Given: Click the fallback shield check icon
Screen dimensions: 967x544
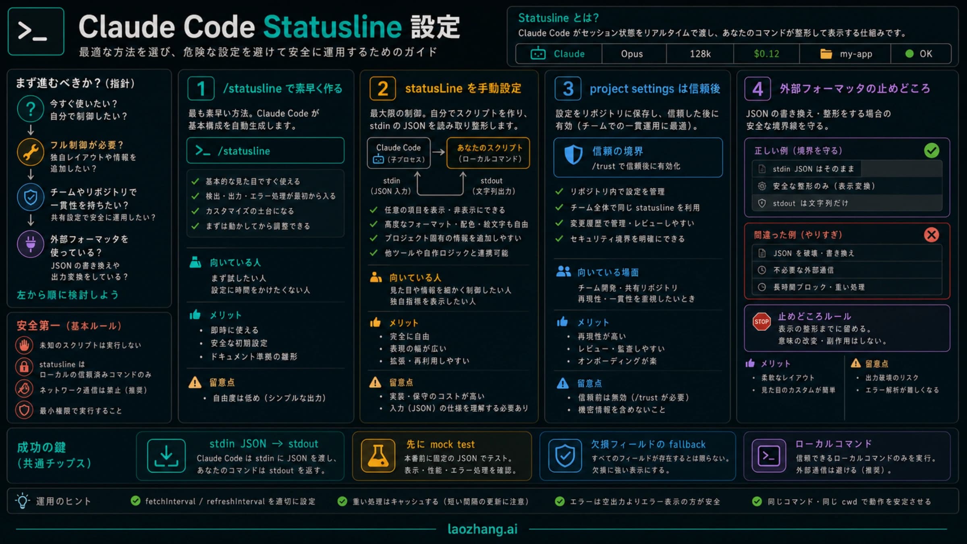Looking at the screenshot, I should click(x=565, y=456).
